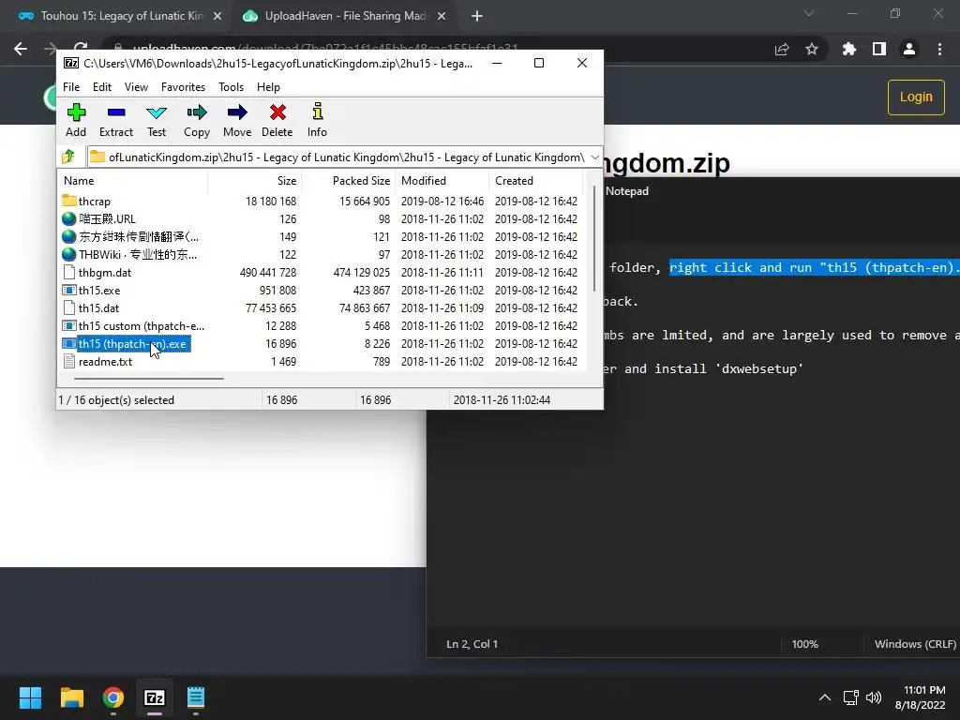Sort by Created column header

(x=536, y=181)
